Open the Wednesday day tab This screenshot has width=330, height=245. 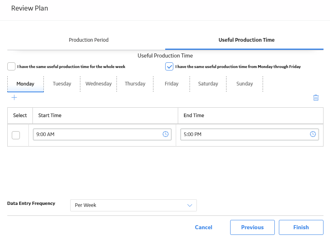(99, 84)
